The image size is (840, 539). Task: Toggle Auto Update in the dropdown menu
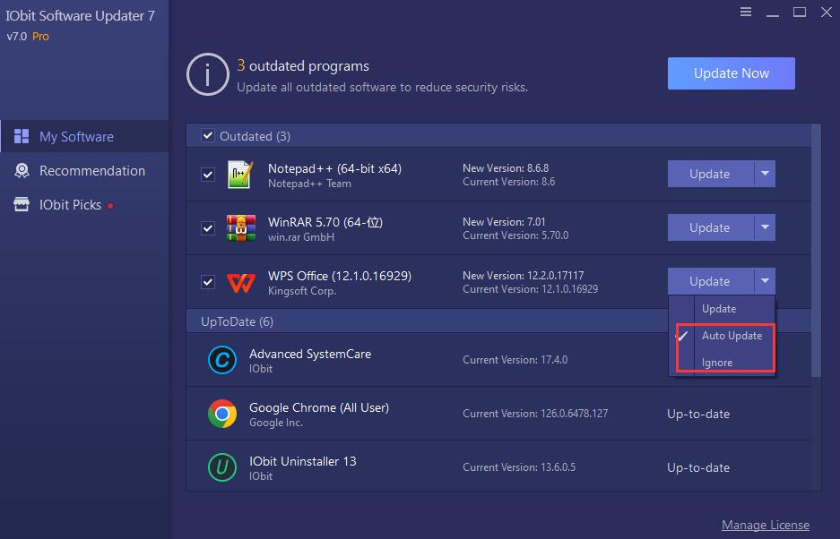(x=722, y=336)
